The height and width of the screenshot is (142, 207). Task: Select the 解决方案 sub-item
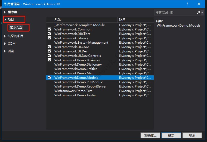point(16,28)
